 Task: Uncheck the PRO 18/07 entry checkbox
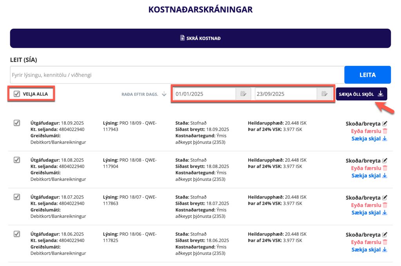[x=17, y=197]
